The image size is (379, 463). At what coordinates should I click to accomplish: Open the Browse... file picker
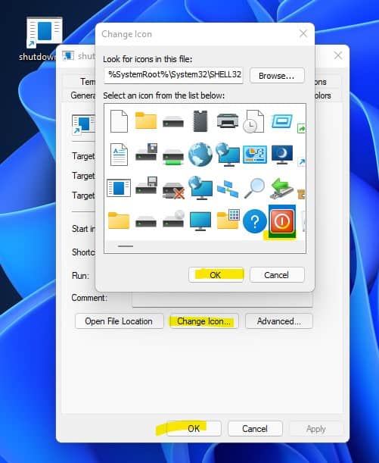[276, 76]
